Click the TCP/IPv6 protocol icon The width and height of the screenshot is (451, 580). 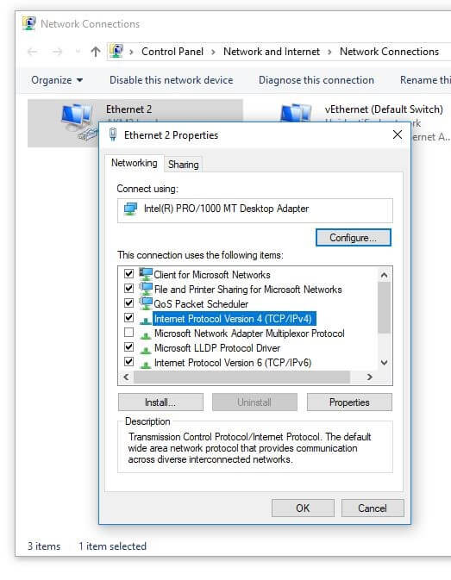point(146,365)
